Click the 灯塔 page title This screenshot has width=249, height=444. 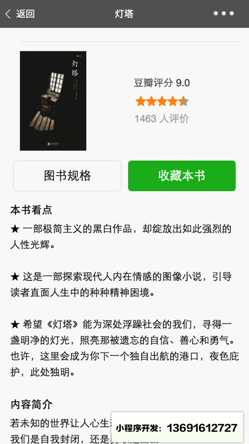124,13
